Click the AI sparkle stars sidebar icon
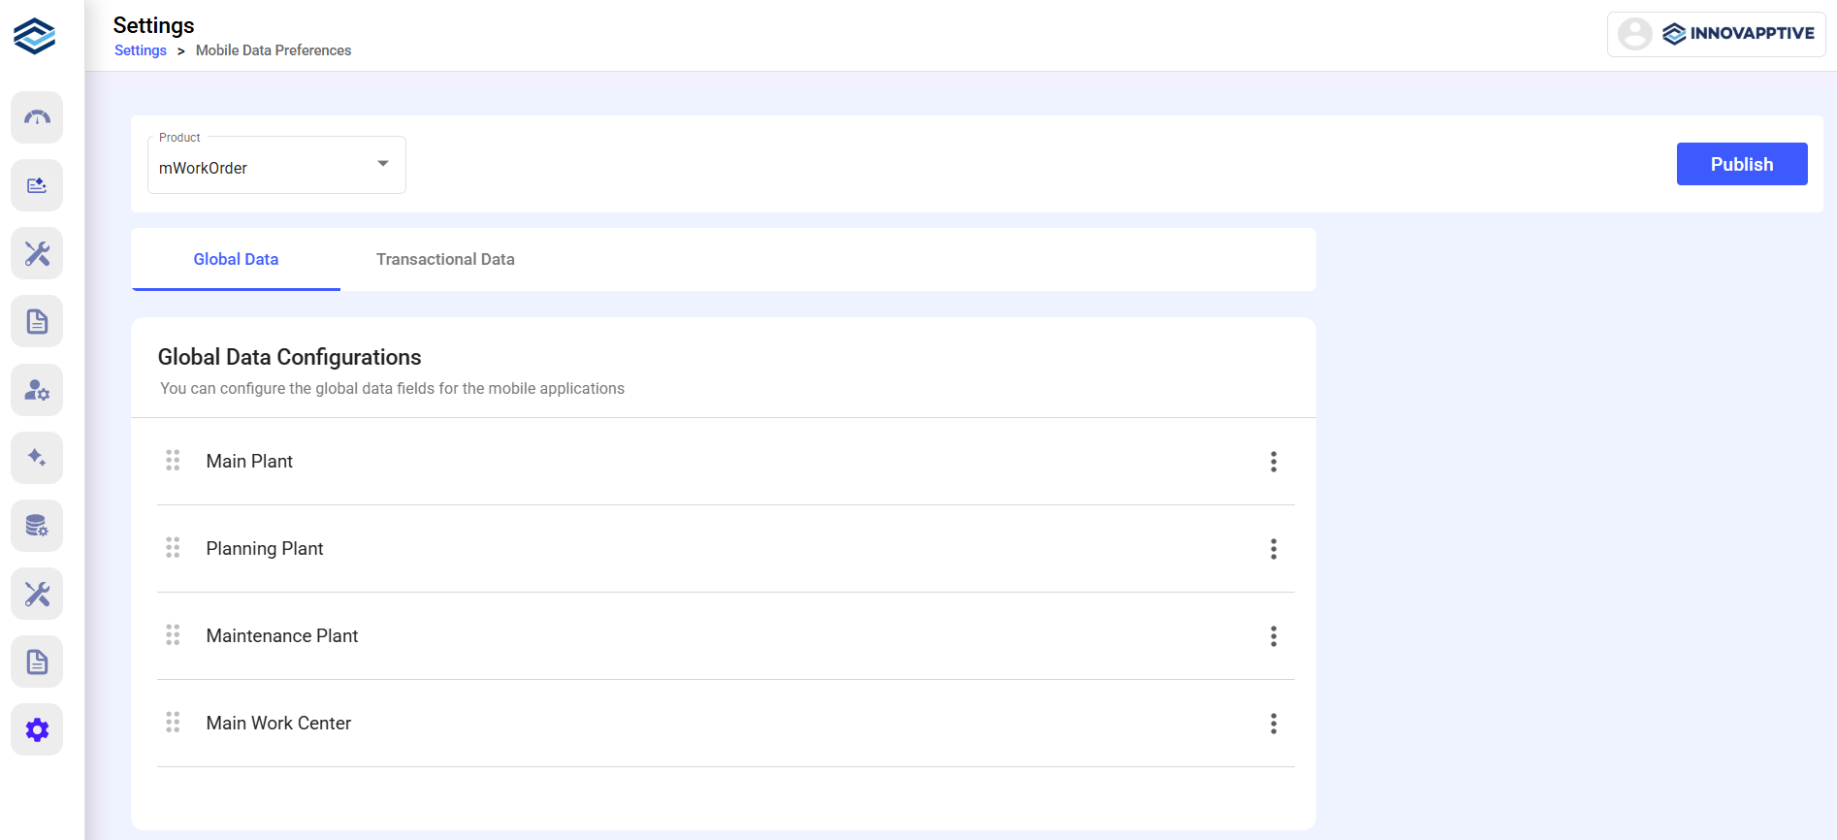Viewport: 1837px width, 840px height. [37, 458]
